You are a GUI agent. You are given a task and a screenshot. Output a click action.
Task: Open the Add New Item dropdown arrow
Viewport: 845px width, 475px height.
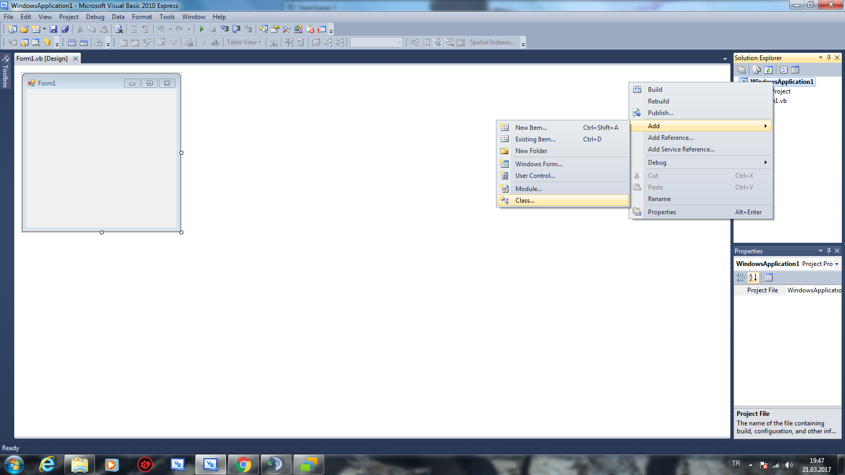pos(44,29)
